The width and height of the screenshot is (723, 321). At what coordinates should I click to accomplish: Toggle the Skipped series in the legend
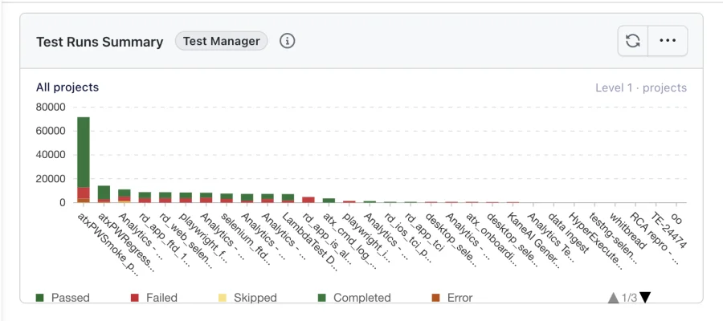[248, 298]
